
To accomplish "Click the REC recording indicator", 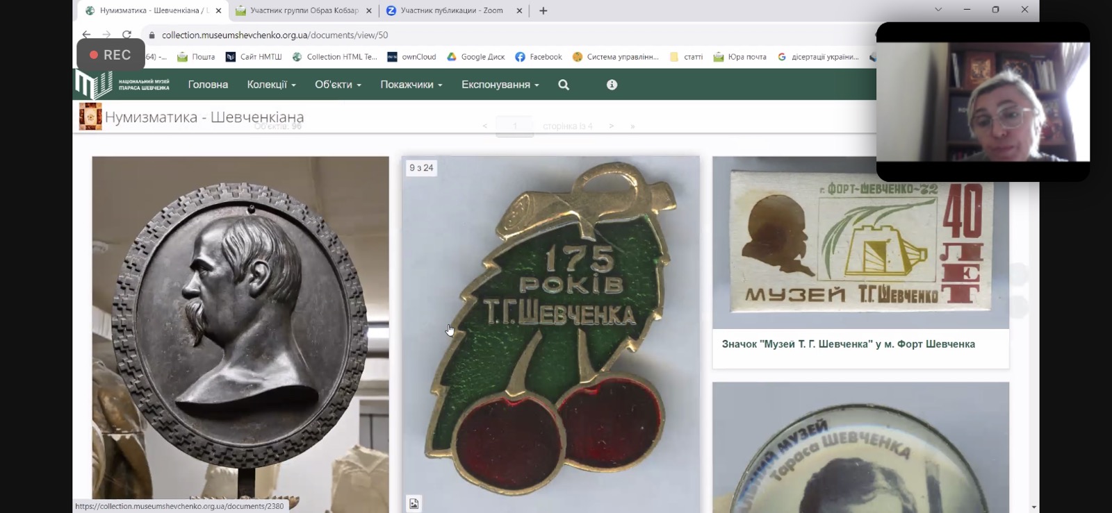I will [111, 55].
